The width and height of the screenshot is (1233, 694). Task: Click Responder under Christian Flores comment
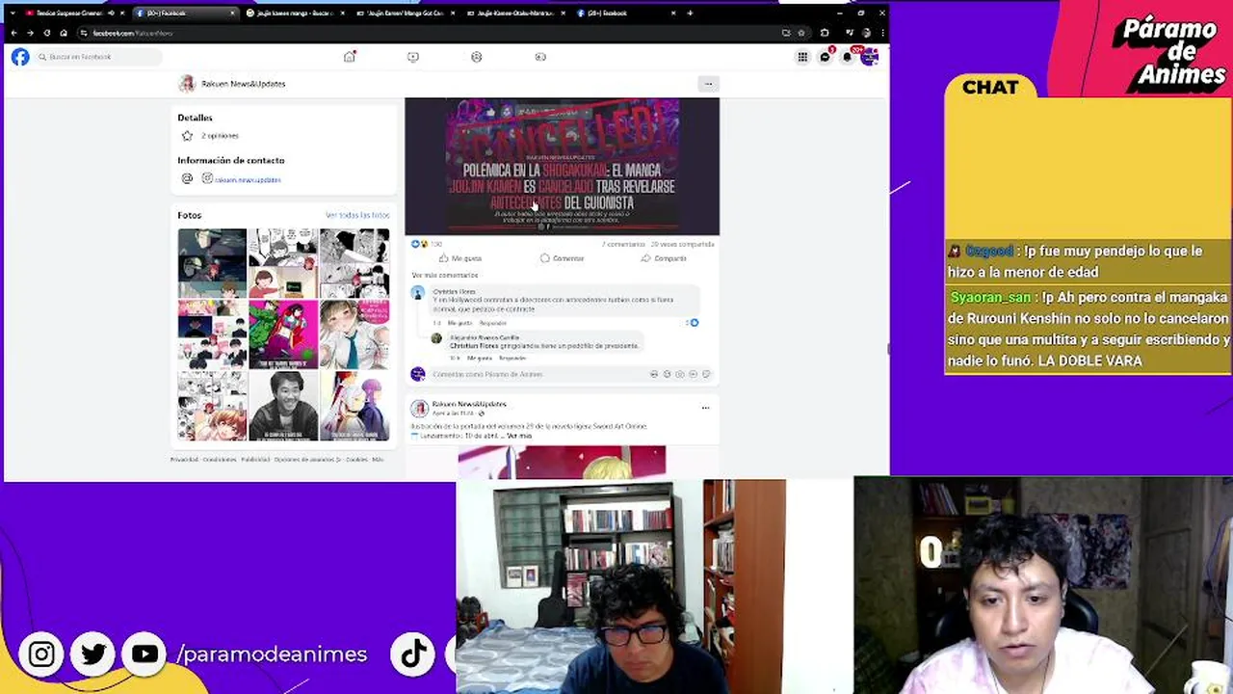point(492,323)
